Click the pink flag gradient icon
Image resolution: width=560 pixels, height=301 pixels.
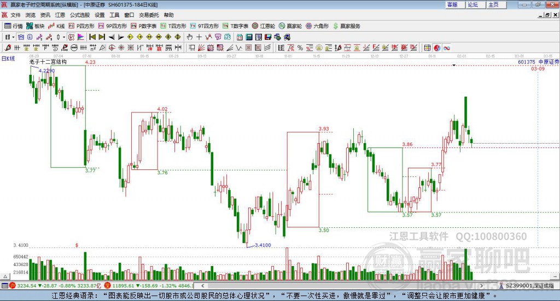(81, 37)
